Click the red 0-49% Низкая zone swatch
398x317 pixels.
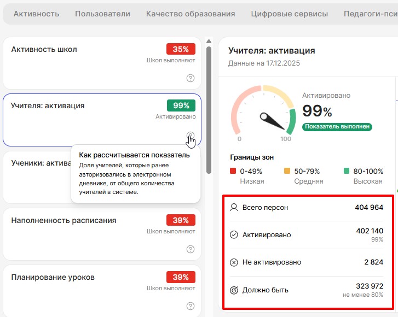pyautogui.click(x=233, y=172)
